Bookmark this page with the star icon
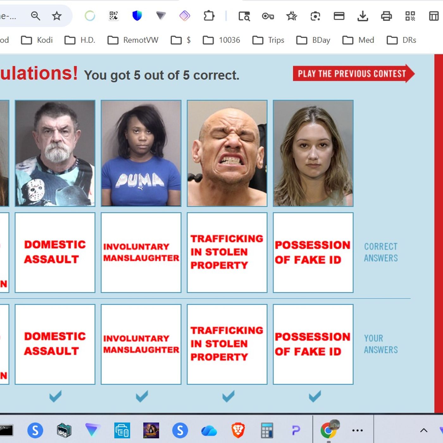This screenshot has width=443, height=443. 57,16
